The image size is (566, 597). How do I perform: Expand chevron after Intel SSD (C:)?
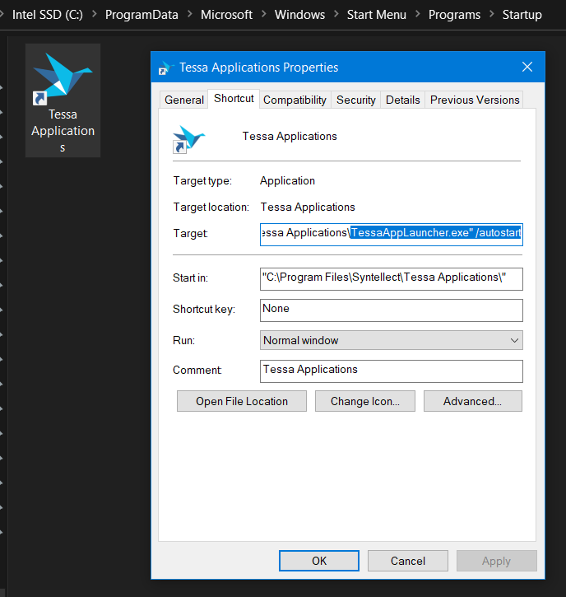pyautogui.click(x=94, y=14)
